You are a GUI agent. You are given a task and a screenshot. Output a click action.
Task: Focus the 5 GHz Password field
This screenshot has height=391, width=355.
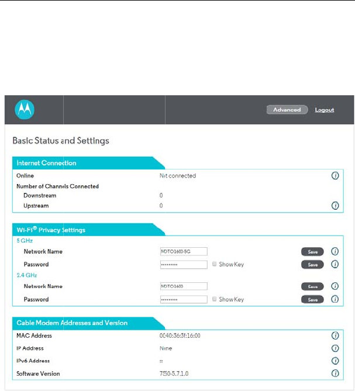click(x=184, y=265)
